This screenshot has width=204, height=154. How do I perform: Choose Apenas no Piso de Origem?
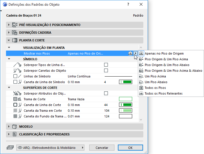pyautogui.click(x=171, y=53)
